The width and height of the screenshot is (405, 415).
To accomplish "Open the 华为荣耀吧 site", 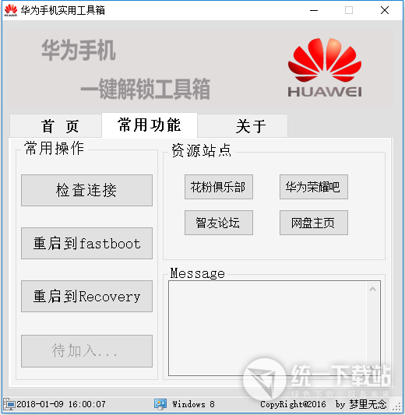I will (x=314, y=187).
